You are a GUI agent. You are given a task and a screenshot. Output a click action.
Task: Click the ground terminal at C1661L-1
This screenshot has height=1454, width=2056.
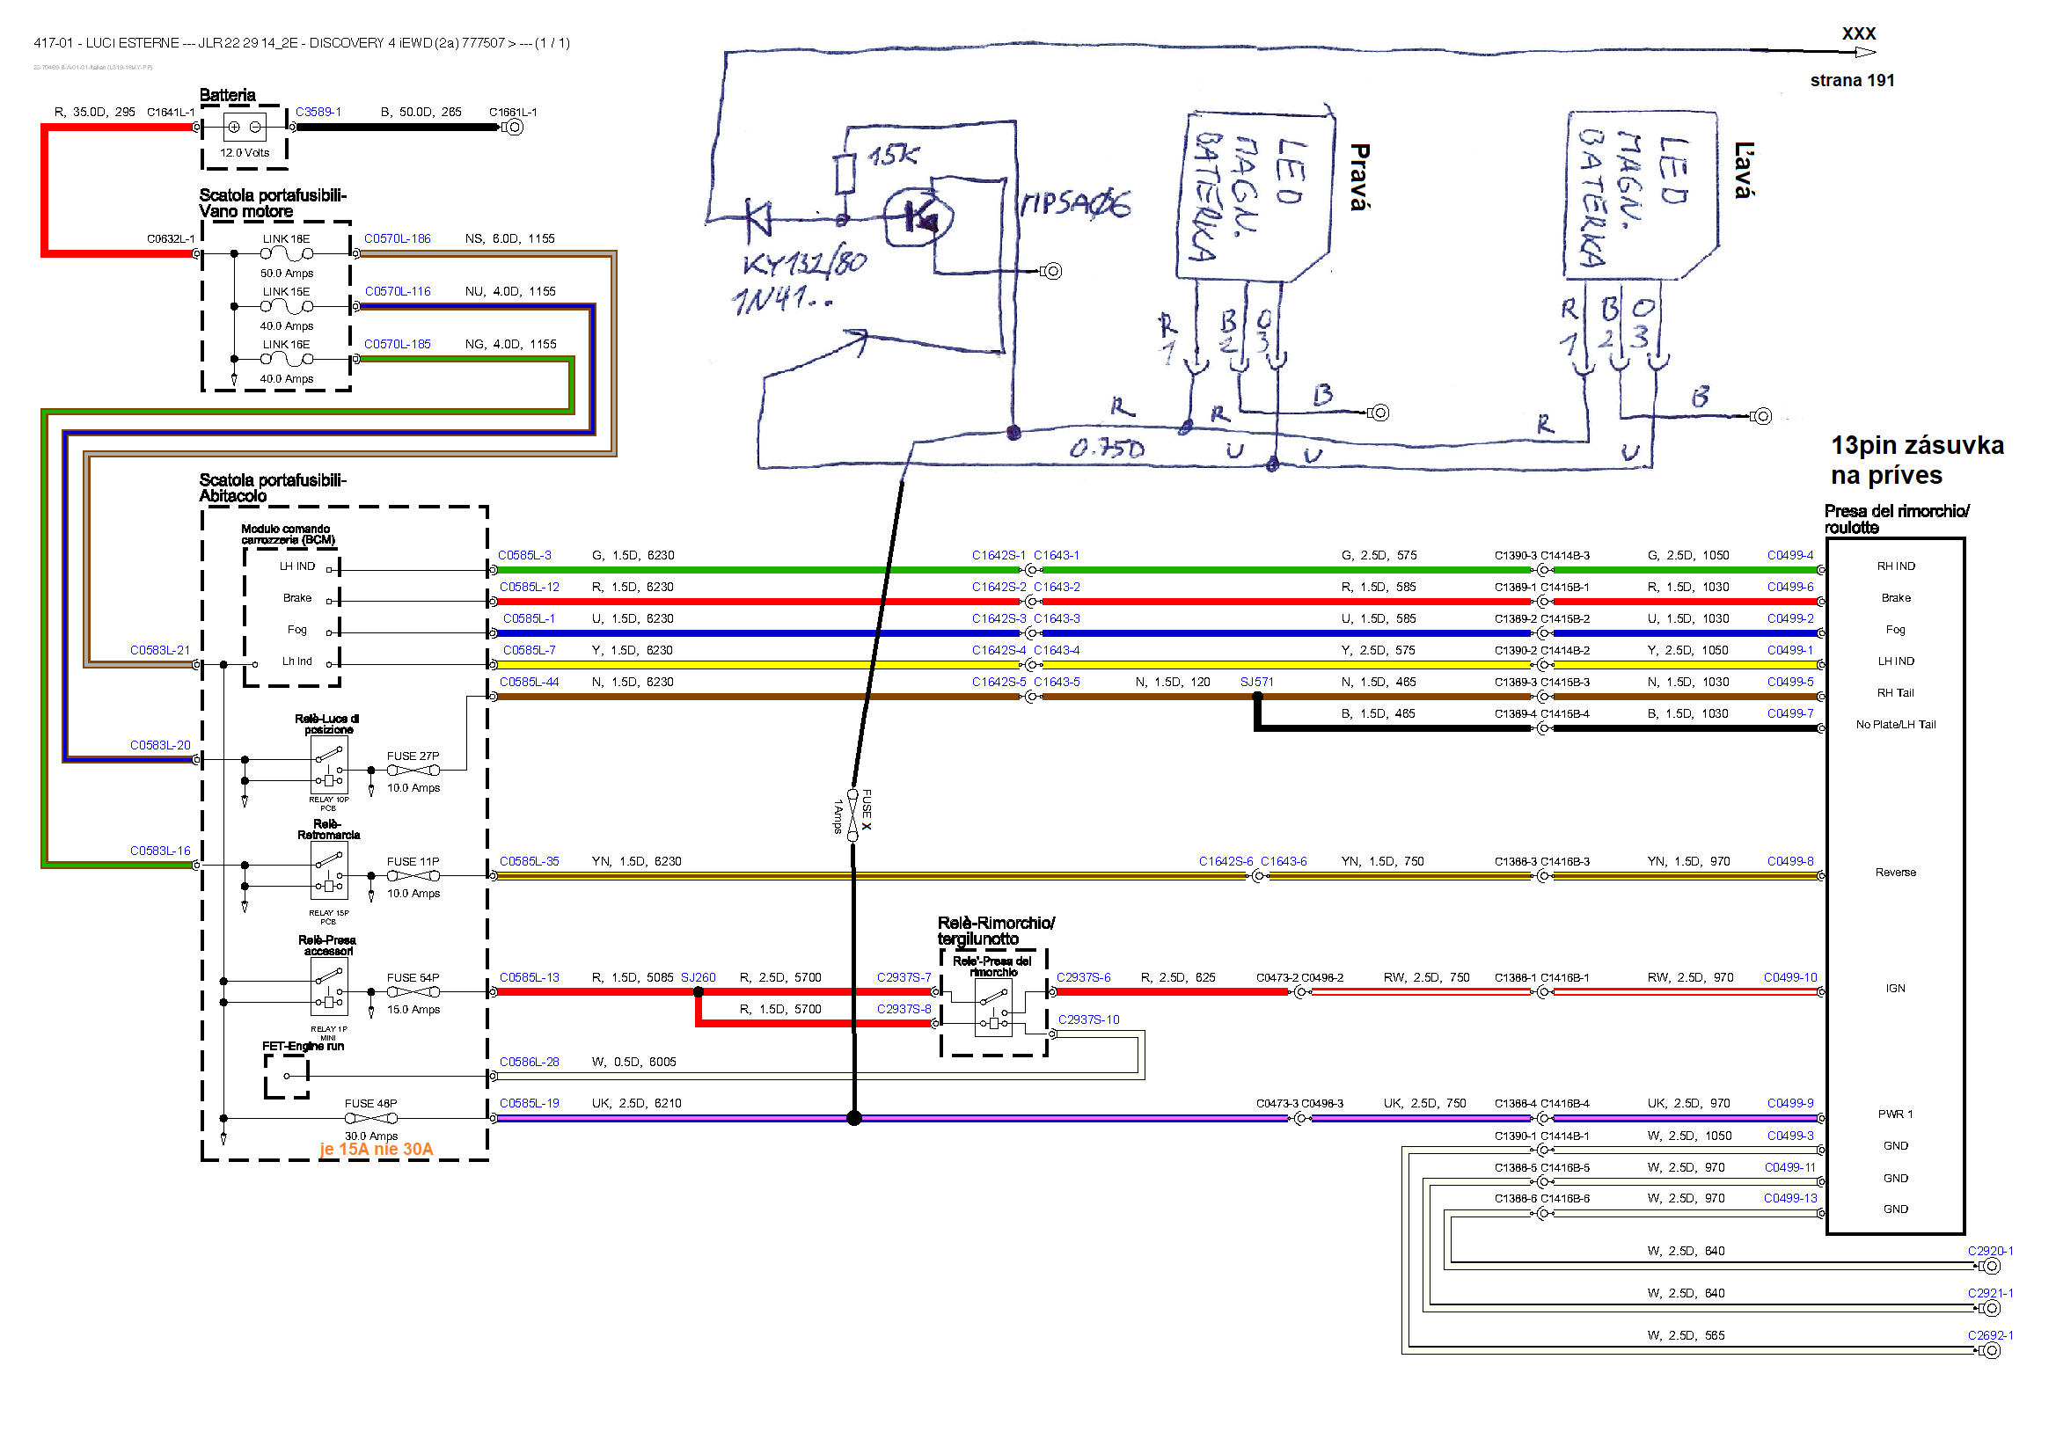[x=515, y=128]
